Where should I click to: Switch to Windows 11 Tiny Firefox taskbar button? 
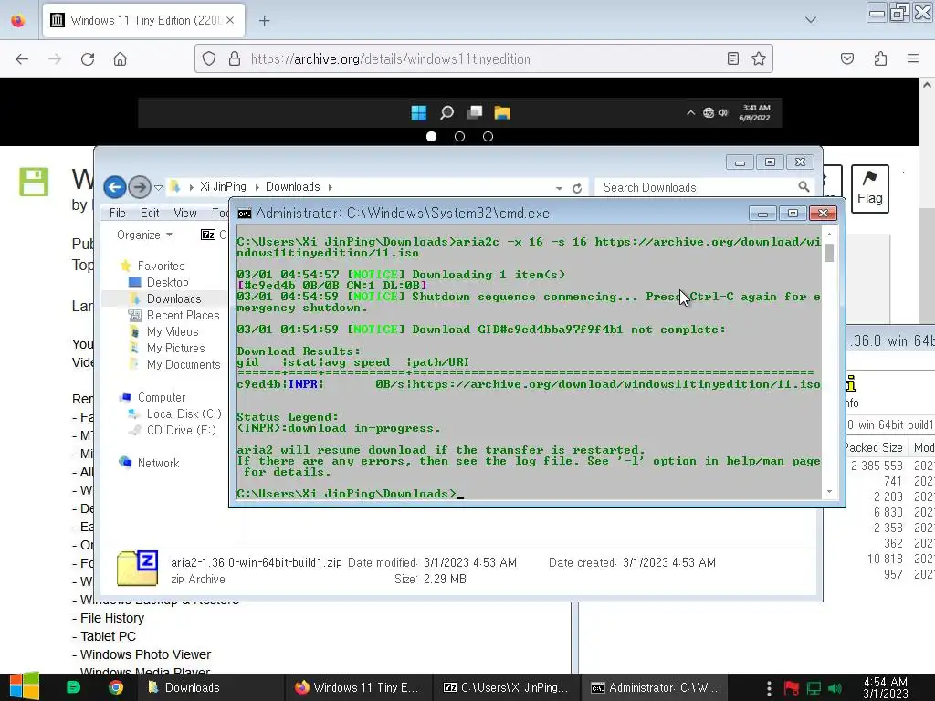click(x=358, y=687)
